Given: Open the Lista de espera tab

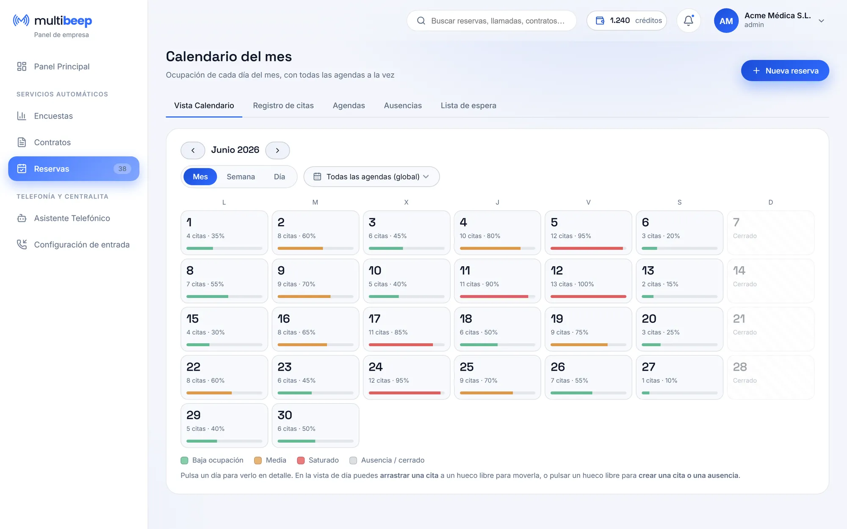Looking at the screenshot, I should (x=468, y=105).
